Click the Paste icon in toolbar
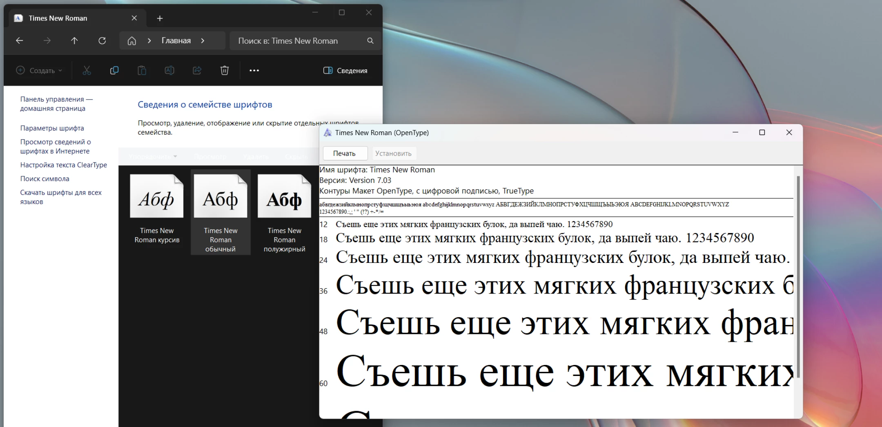 pos(142,70)
